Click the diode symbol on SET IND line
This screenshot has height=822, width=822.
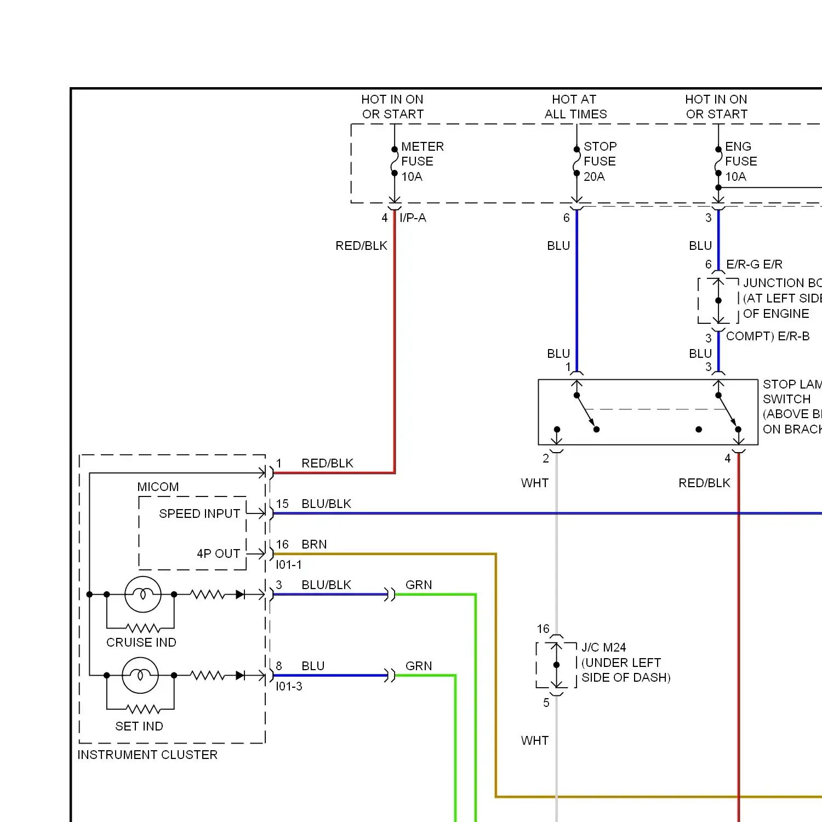coord(240,675)
